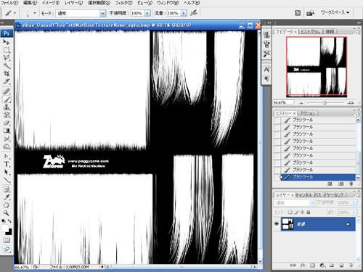Screen dimensions: 363x272
Task: Select the Eraser tool
Action: (7, 123)
